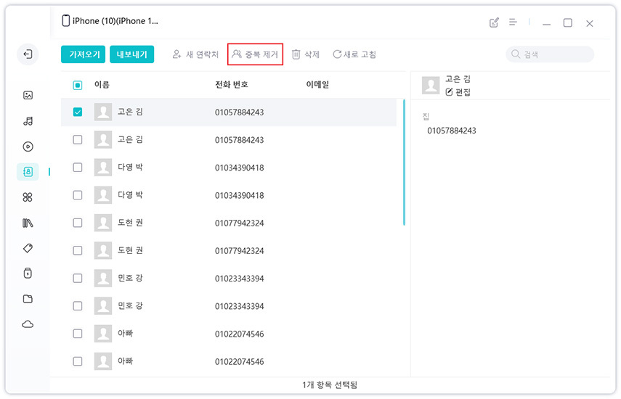Click the 고은 김 name in detail panel
The height and width of the screenshot is (399, 621).
(458, 79)
